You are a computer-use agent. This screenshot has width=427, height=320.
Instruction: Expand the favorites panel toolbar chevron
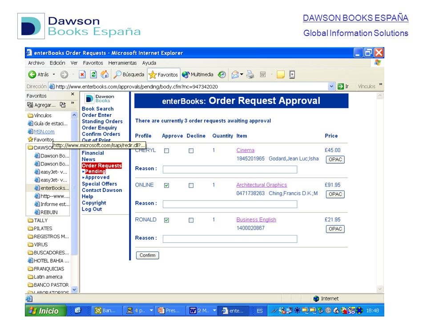(x=73, y=103)
